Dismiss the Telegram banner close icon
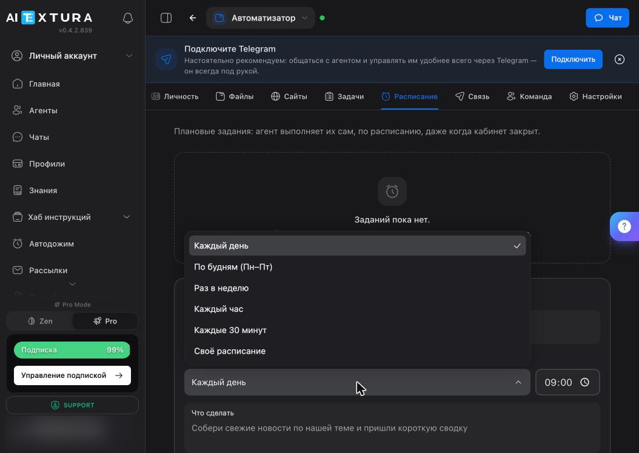 (x=619, y=59)
